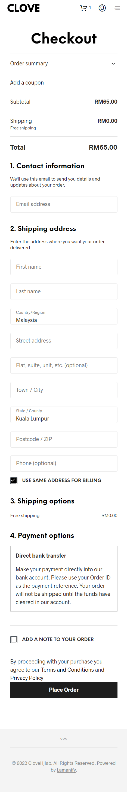Image resolution: width=127 pixels, height=794 pixels.
Task: Open the hamburger menu icon
Action: tap(117, 8)
